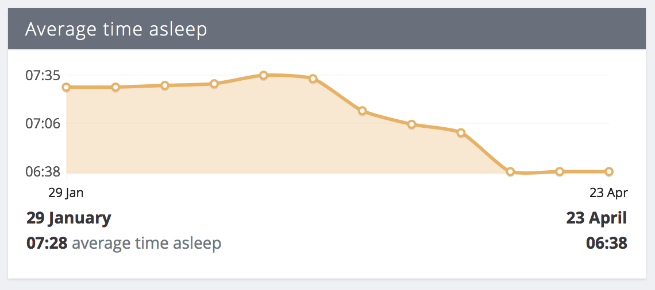Click the third data point on the line
The width and height of the screenshot is (655, 290).
(165, 85)
